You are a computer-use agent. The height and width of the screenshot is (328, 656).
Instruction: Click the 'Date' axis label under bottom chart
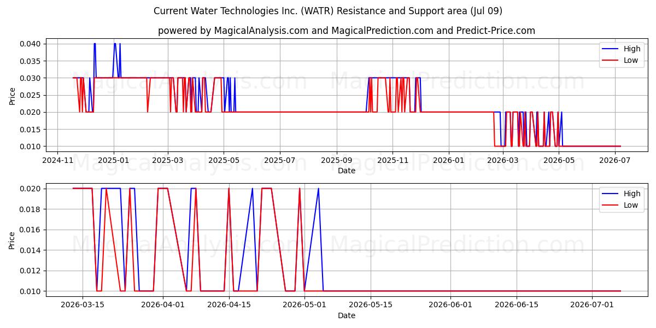[347, 315]
